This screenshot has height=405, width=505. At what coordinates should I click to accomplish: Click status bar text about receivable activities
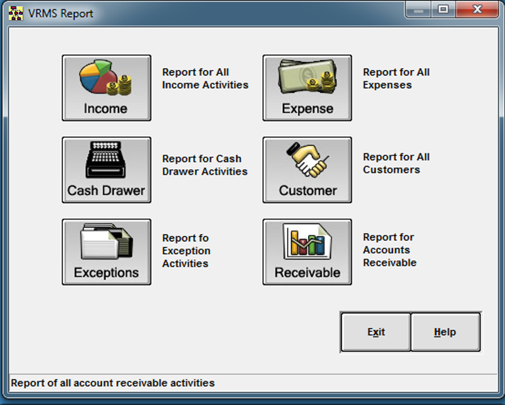(113, 383)
